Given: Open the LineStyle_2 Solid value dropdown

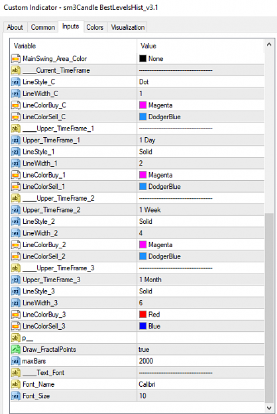Looking at the screenshot, I should pyautogui.click(x=200, y=221).
